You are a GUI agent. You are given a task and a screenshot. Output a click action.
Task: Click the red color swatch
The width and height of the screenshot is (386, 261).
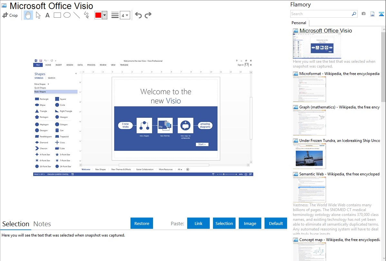pyautogui.click(x=98, y=15)
